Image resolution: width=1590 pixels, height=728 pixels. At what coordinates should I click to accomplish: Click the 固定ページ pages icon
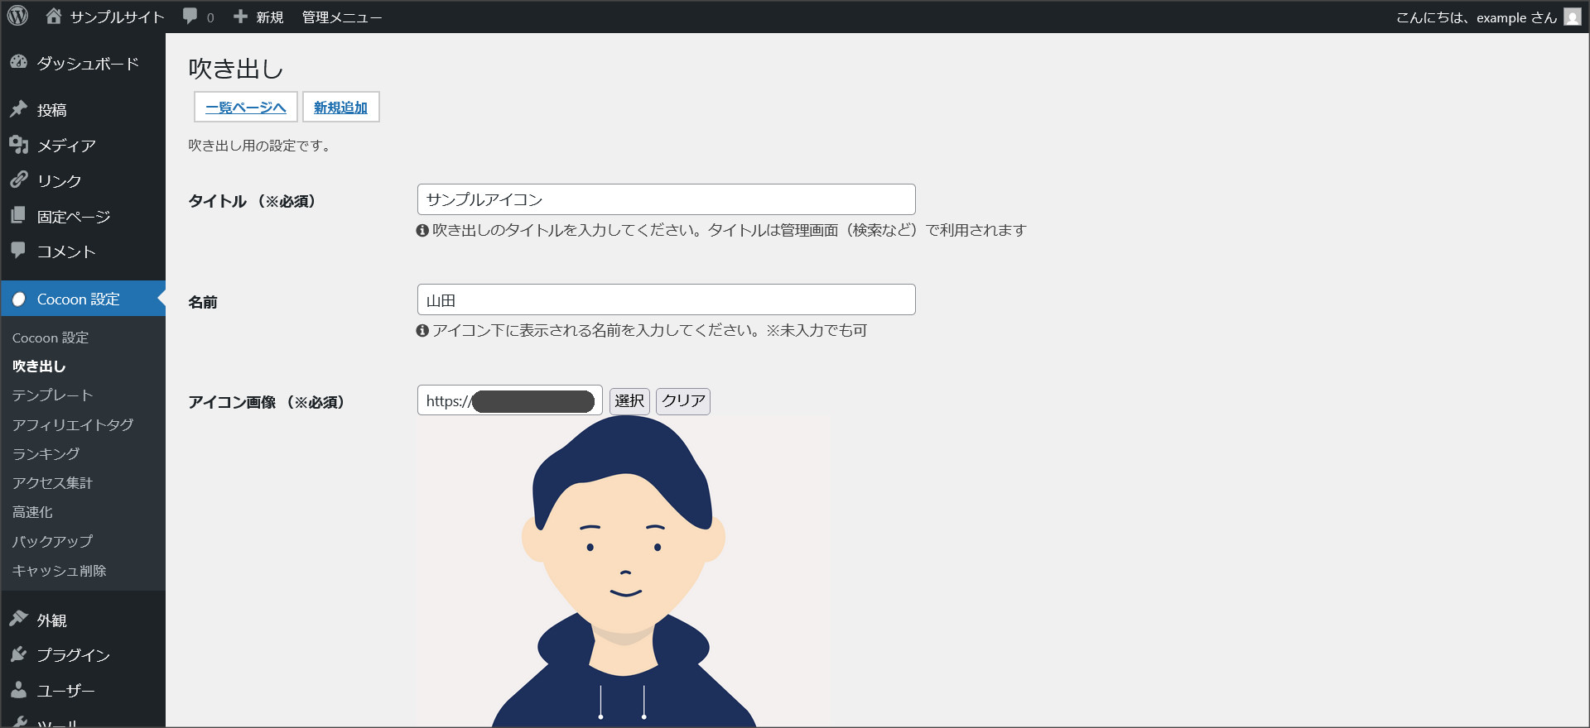point(18,215)
